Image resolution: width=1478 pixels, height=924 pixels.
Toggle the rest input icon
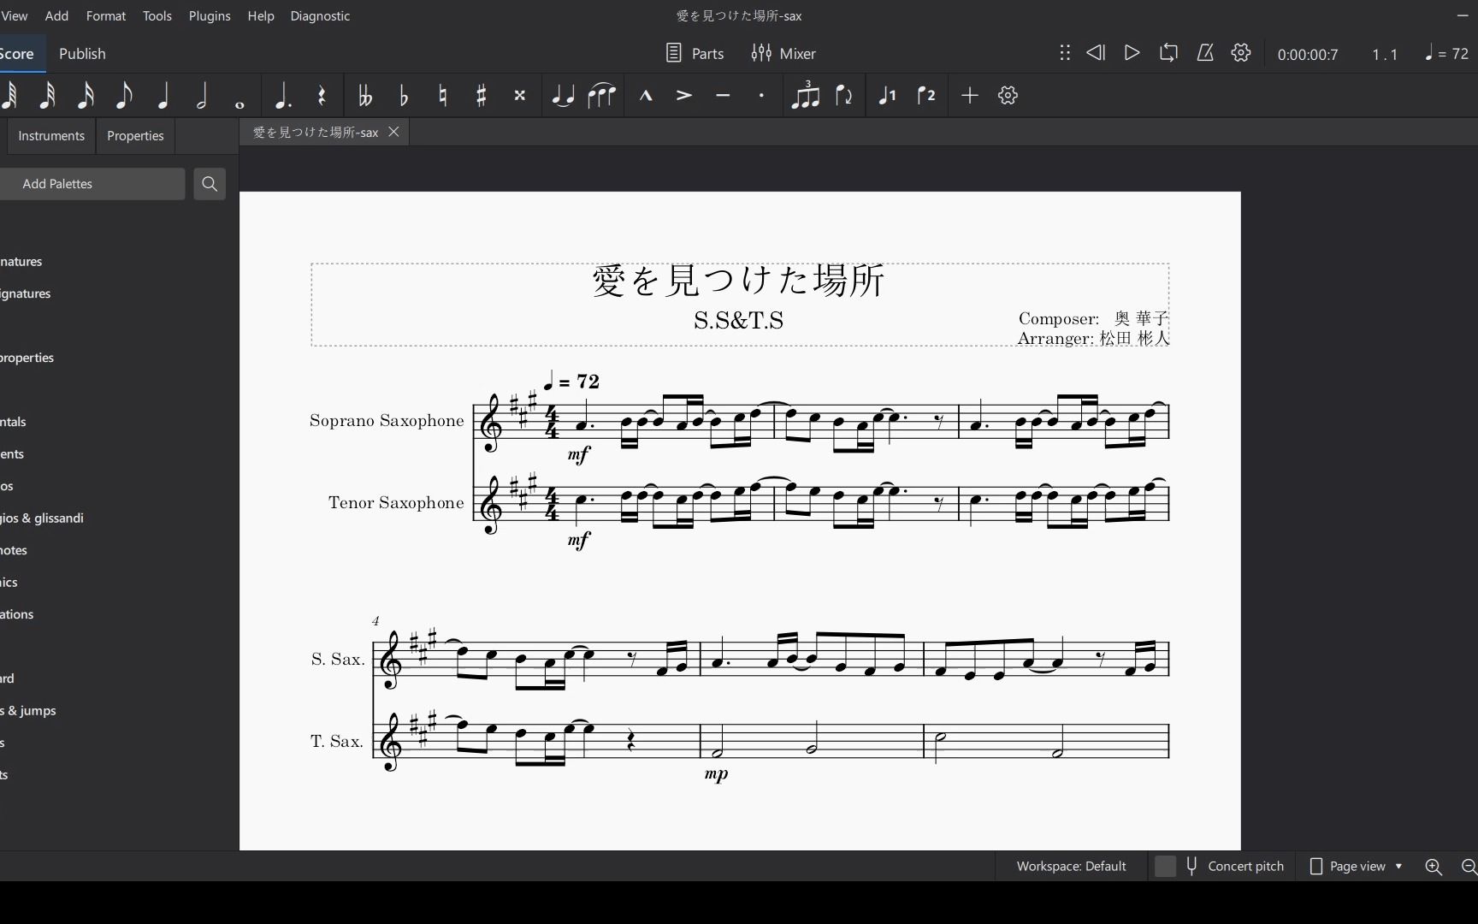(x=322, y=96)
